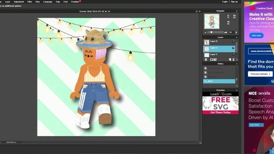Image resolution: width=274 pixels, height=154 pixels.
Task: Click Join now in Creative Cloud ad
Action: tap(256, 36)
